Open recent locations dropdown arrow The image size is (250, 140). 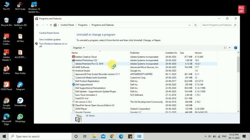pyautogui.click(x=47, y=25)
